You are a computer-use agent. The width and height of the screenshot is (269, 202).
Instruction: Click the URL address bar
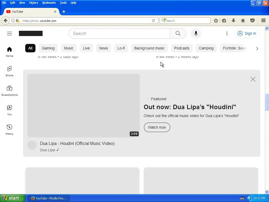(85, 21)
